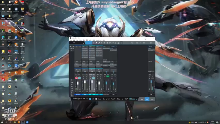Image resolution: width=220 pixels, height=124 pixels.
Task: Open GeForce Experience desktop icon
Action: click(3, 31)
